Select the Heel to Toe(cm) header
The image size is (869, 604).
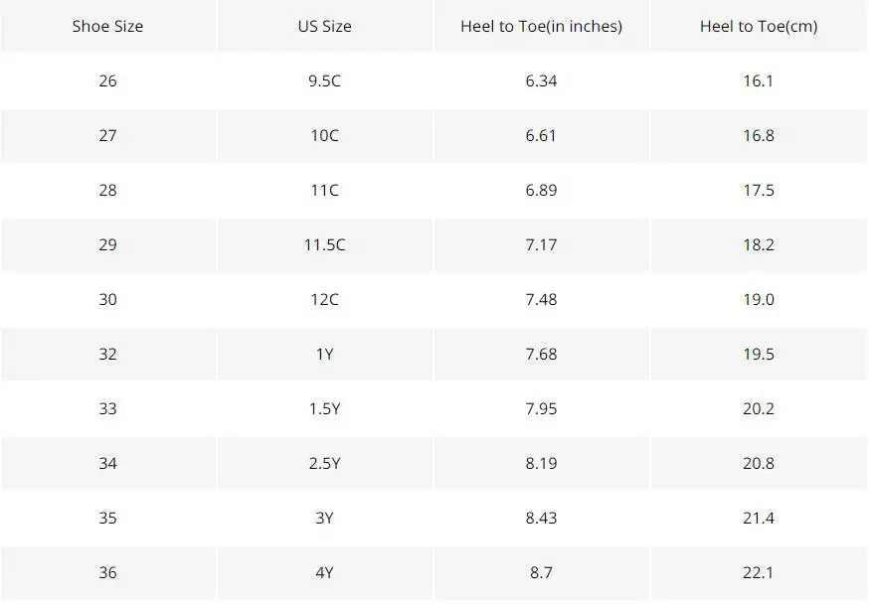click(x=759, y=26)
